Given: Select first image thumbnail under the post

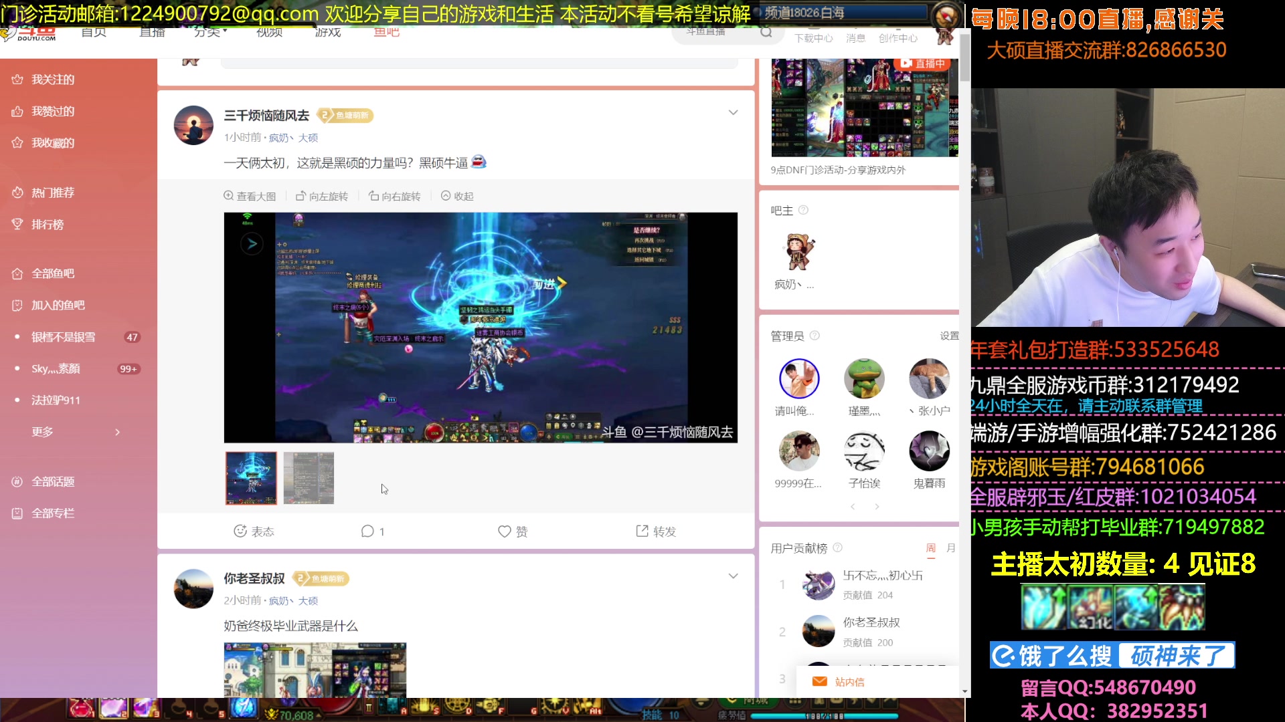Looking at the screenshot, I should (x=251, y=478).
